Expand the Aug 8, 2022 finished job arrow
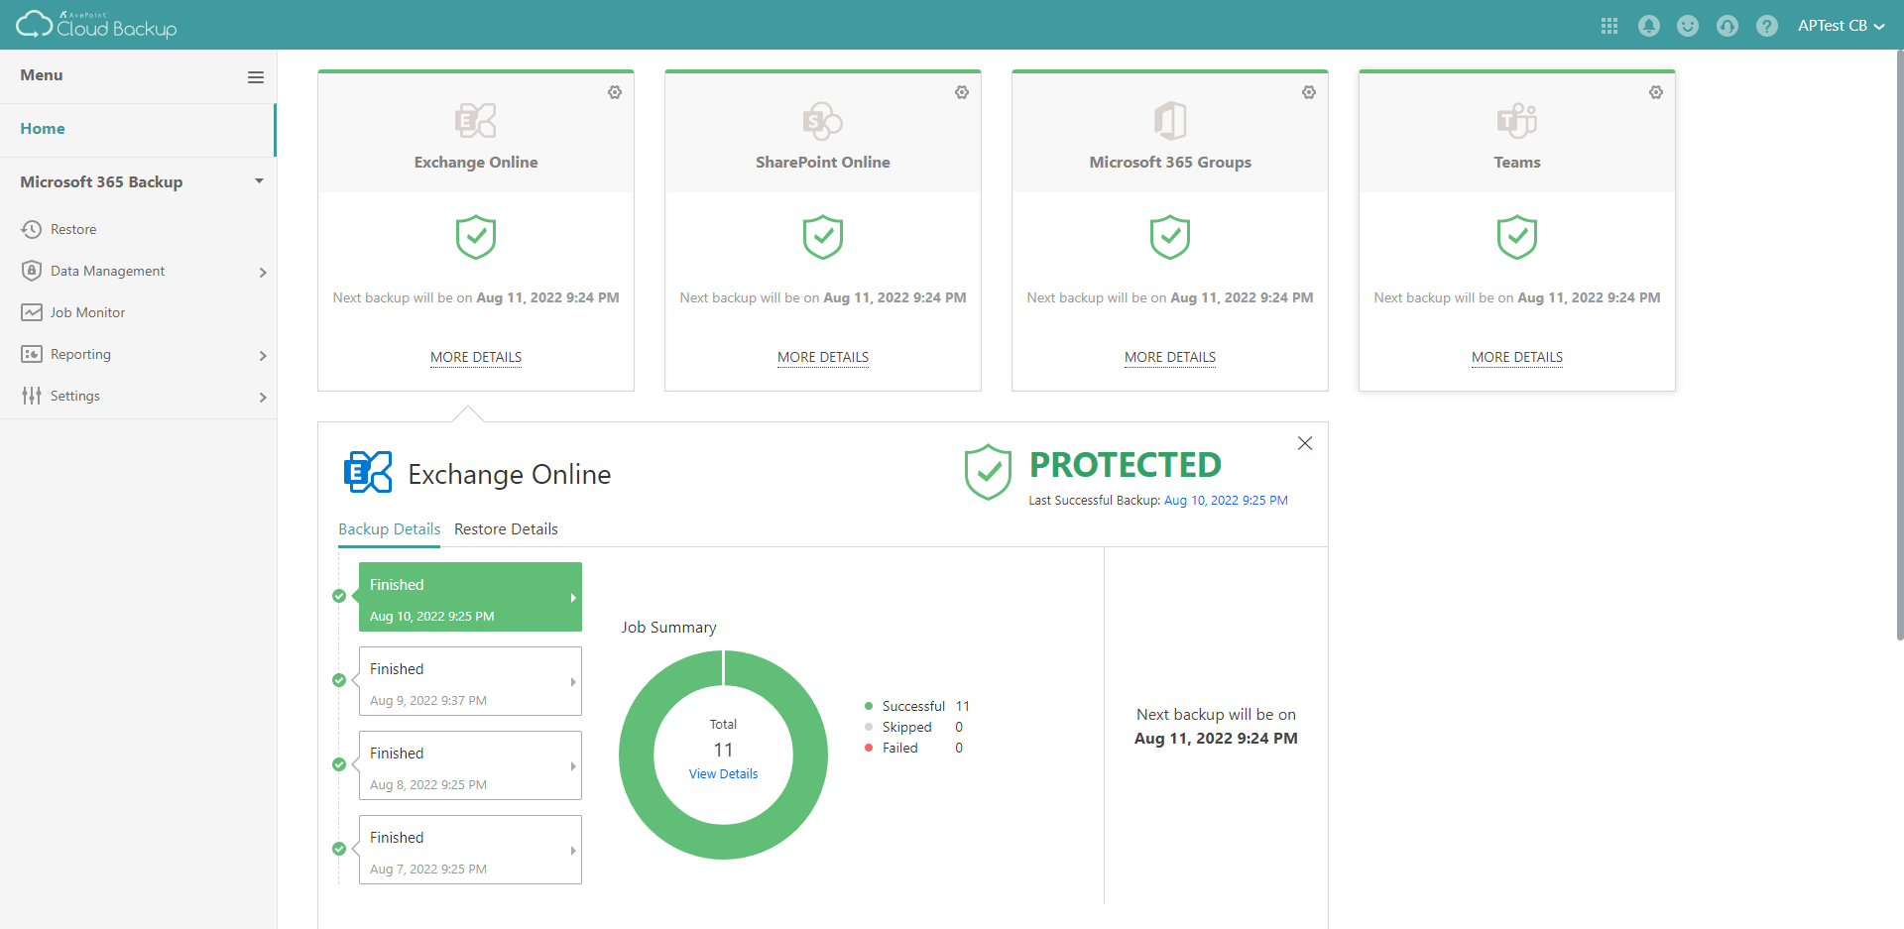Viewport: 1904px width, 929px height. 573,766
